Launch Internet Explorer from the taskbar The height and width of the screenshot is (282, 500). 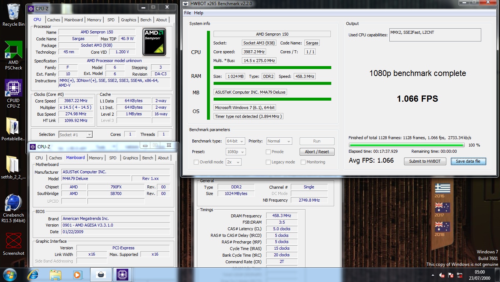point(33,275)
